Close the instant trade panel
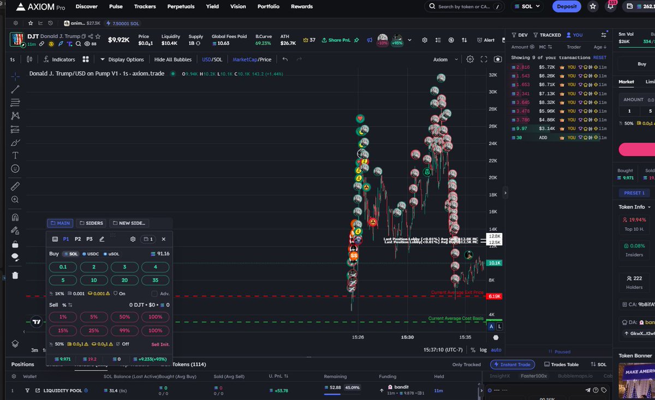The height and width of the screenshot is (400, 655). (x=163, y=239)
